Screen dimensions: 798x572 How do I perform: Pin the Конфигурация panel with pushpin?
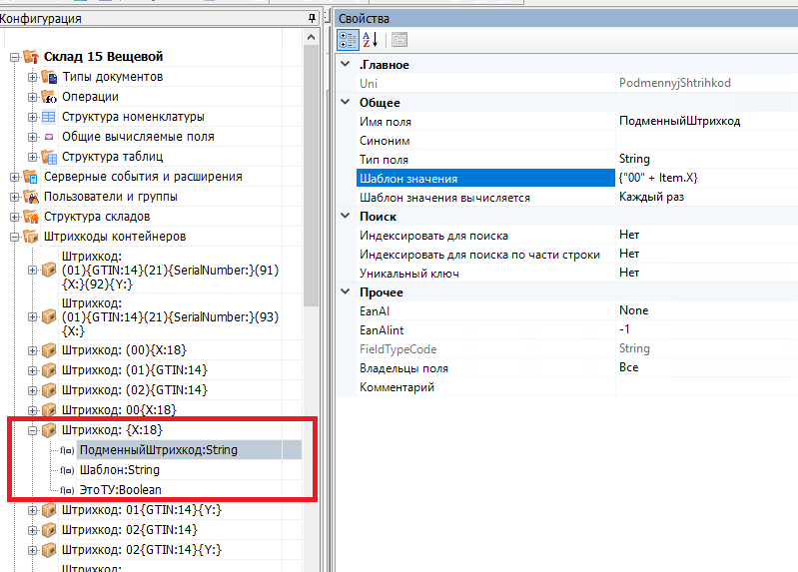tap(312, 18)
